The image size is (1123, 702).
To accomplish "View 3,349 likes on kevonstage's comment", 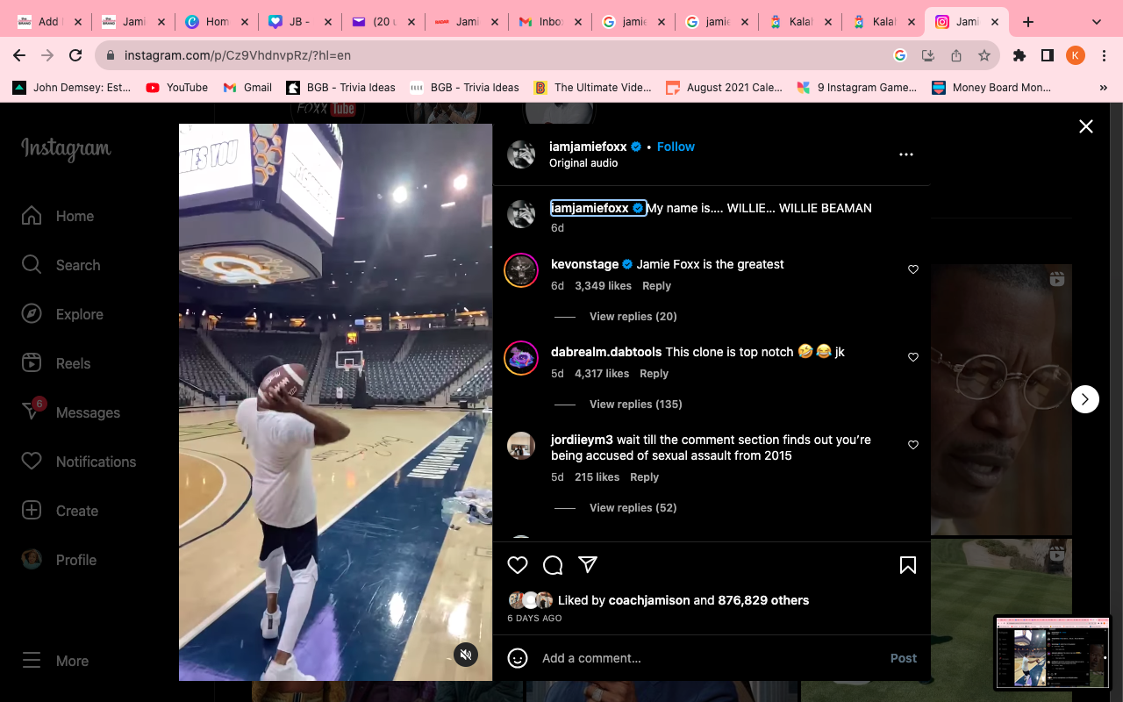I will [603, 285].
